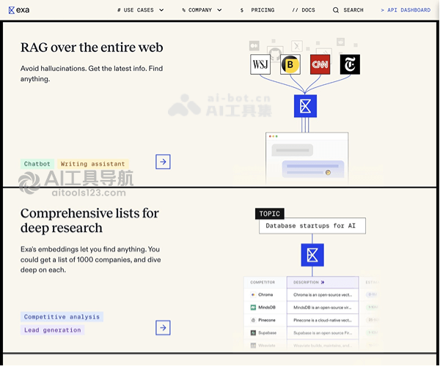The width and height of the screenshot is (440, 366).
Task: Click the Chroma logo icon
Action: [x=253, y=294]
